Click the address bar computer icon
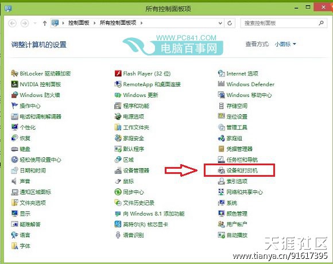 (55, 23)
